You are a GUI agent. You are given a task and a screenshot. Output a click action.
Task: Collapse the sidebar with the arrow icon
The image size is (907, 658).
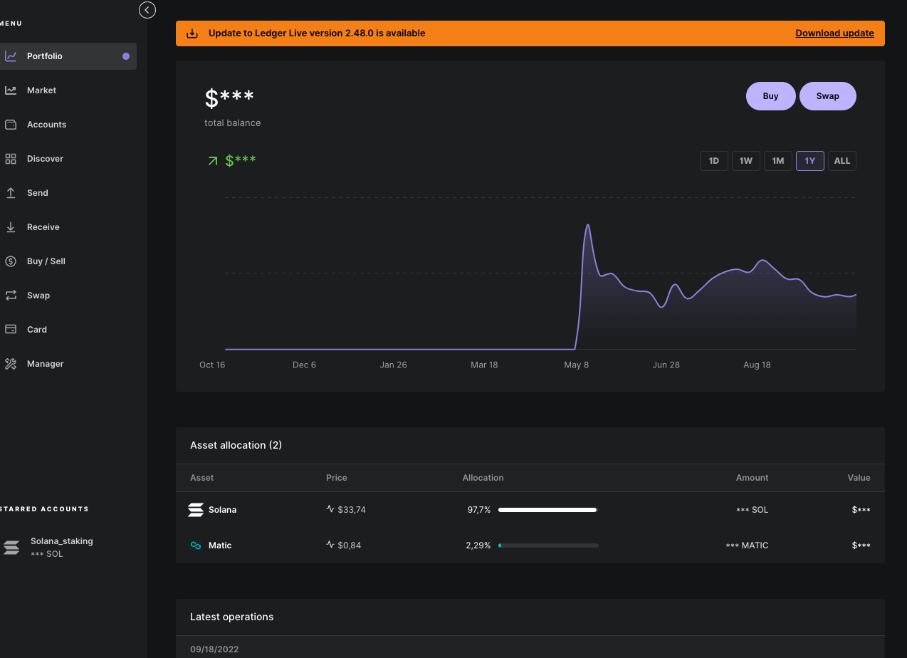[147, 10]
